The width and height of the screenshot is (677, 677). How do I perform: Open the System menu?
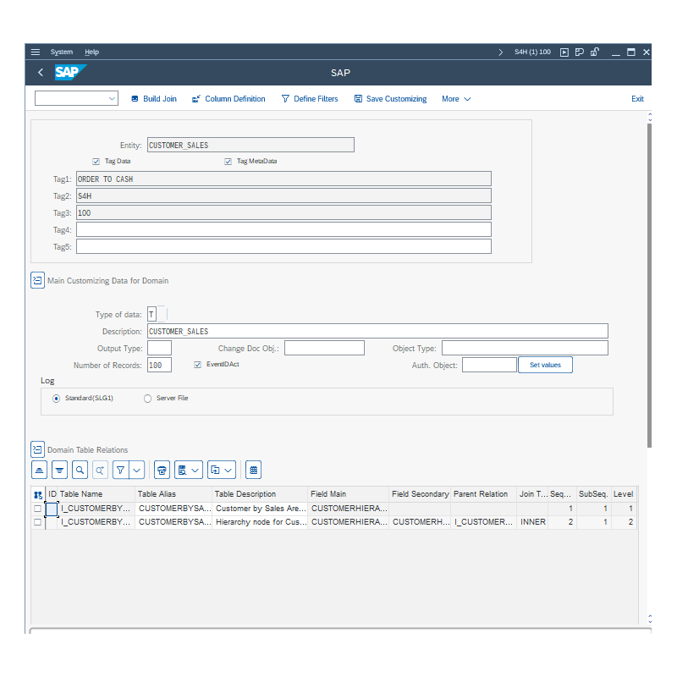click(62, 52)
